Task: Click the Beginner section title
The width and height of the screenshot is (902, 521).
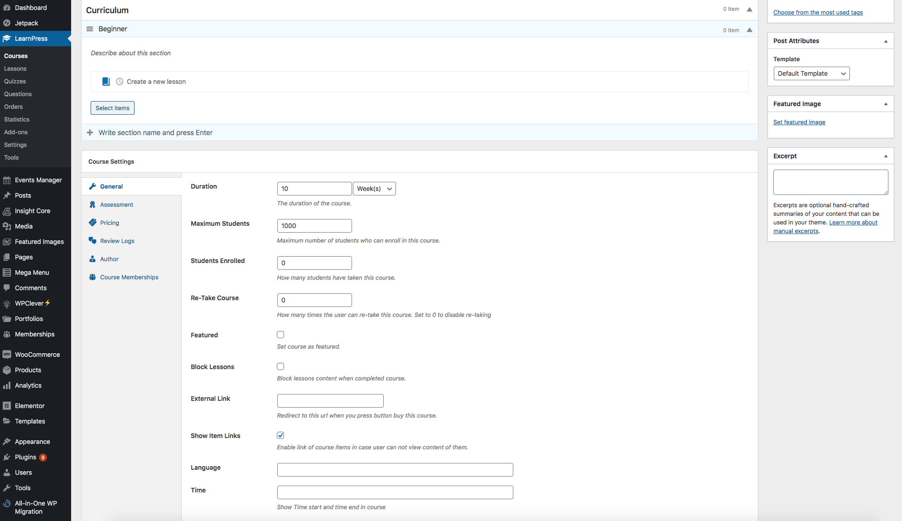Action: 113,29
